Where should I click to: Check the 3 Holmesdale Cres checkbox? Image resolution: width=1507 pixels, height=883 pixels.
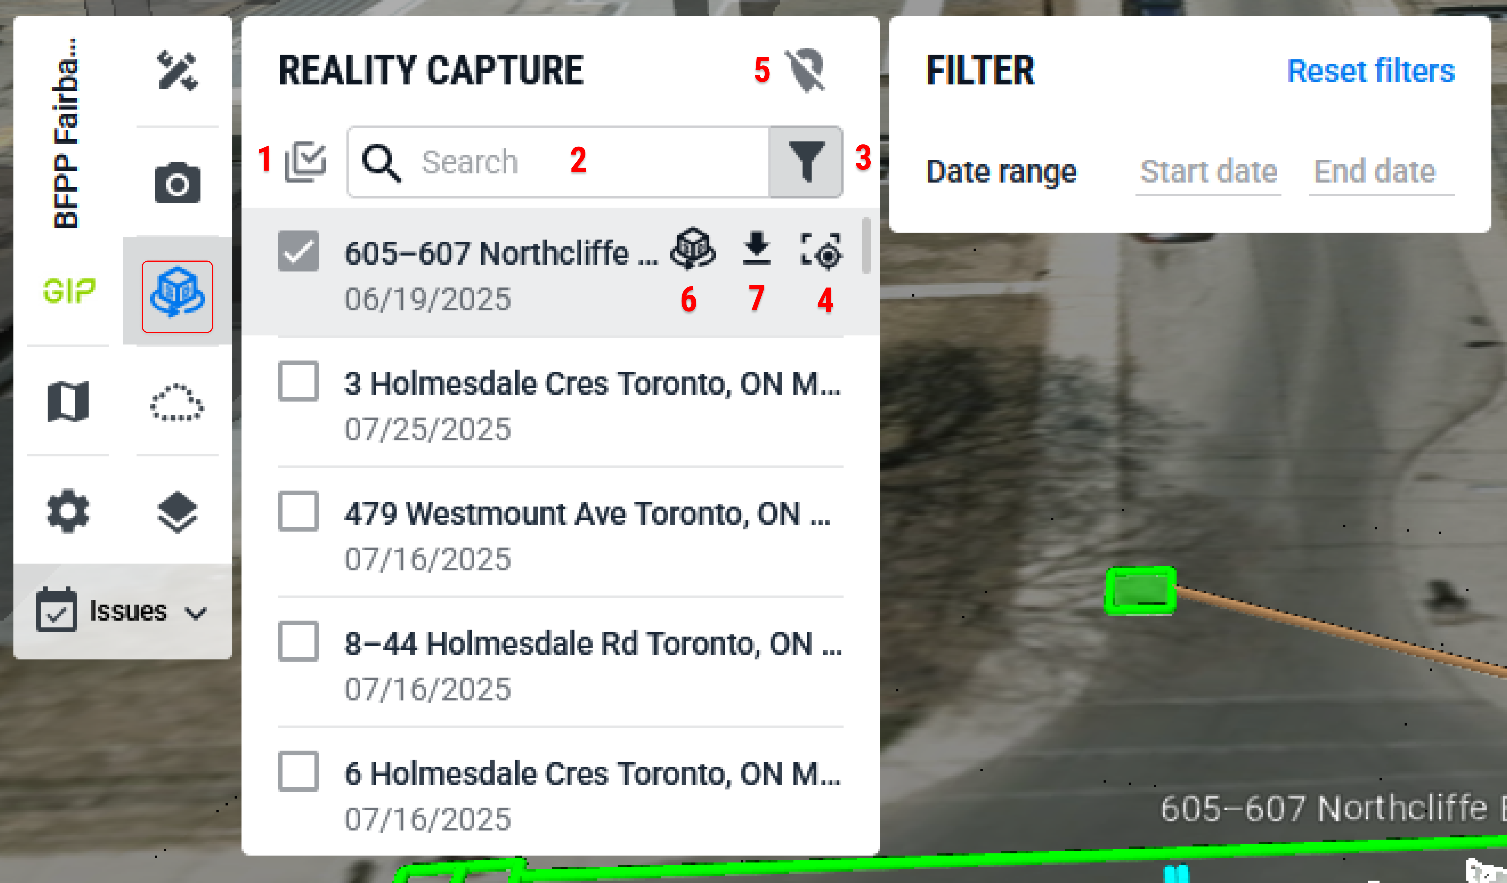coord(298,381)
